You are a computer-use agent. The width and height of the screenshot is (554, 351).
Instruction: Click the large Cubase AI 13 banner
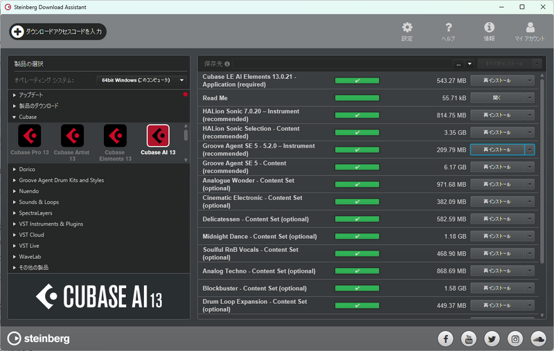point(99,296)
